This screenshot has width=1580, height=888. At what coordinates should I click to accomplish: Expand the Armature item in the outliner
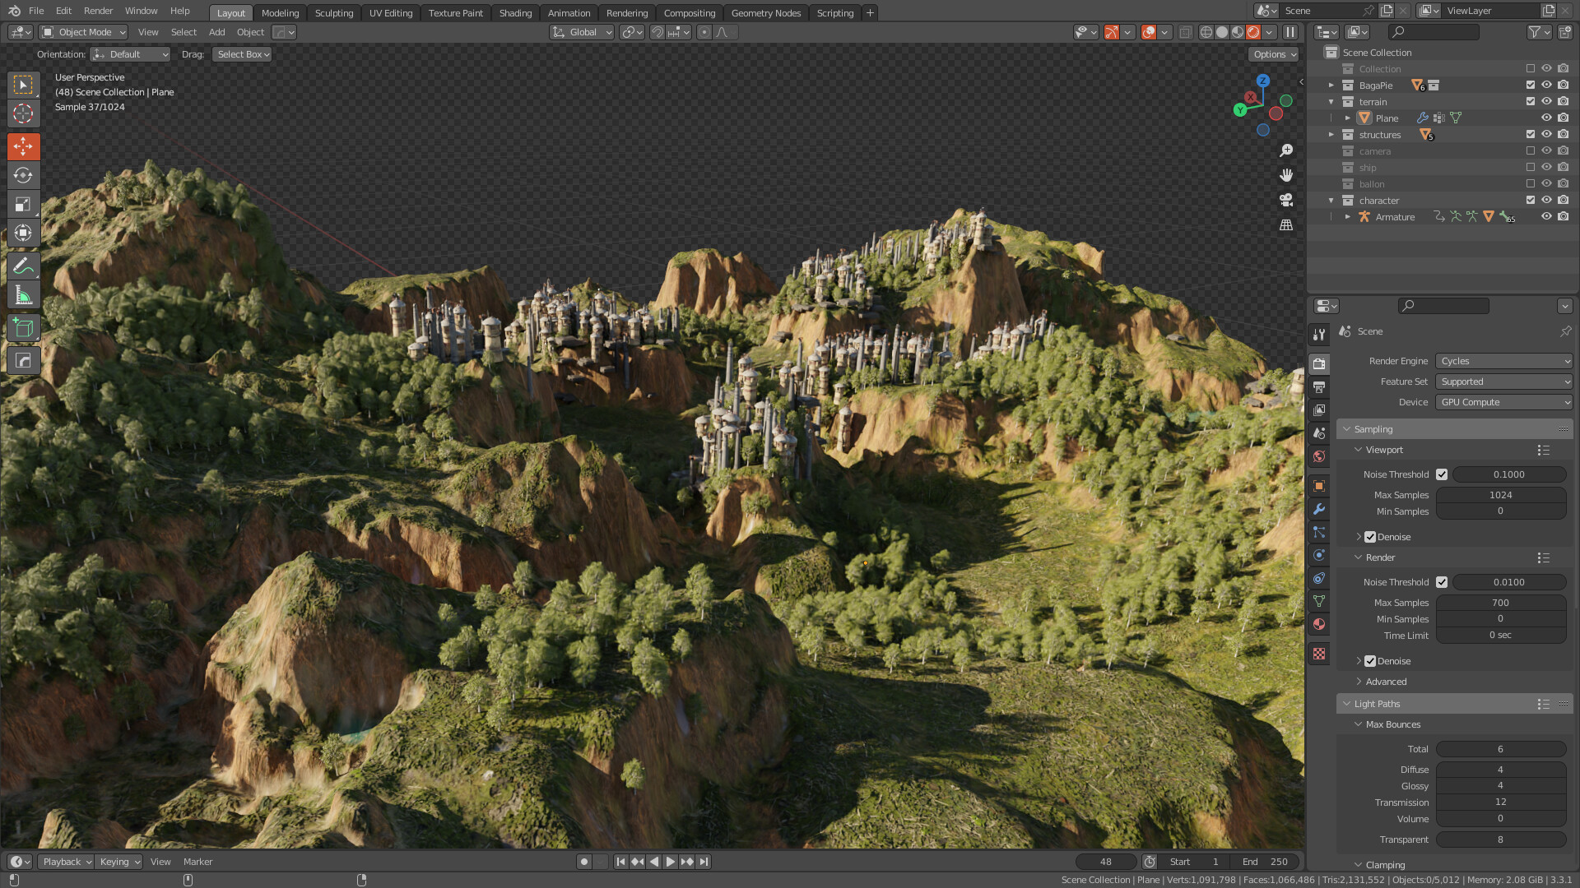[1348, 216]
